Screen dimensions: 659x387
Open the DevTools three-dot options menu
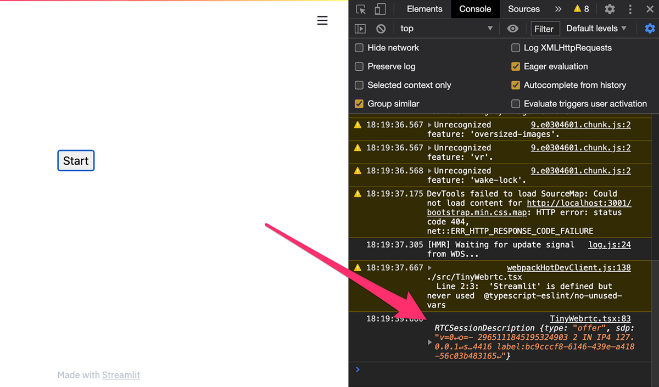(630, 9)
